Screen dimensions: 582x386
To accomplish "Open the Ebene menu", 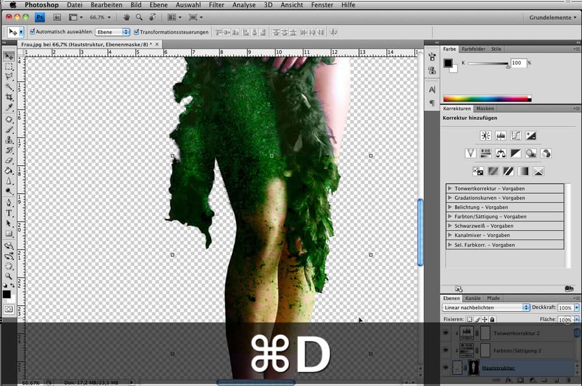I will click(158, 5).
